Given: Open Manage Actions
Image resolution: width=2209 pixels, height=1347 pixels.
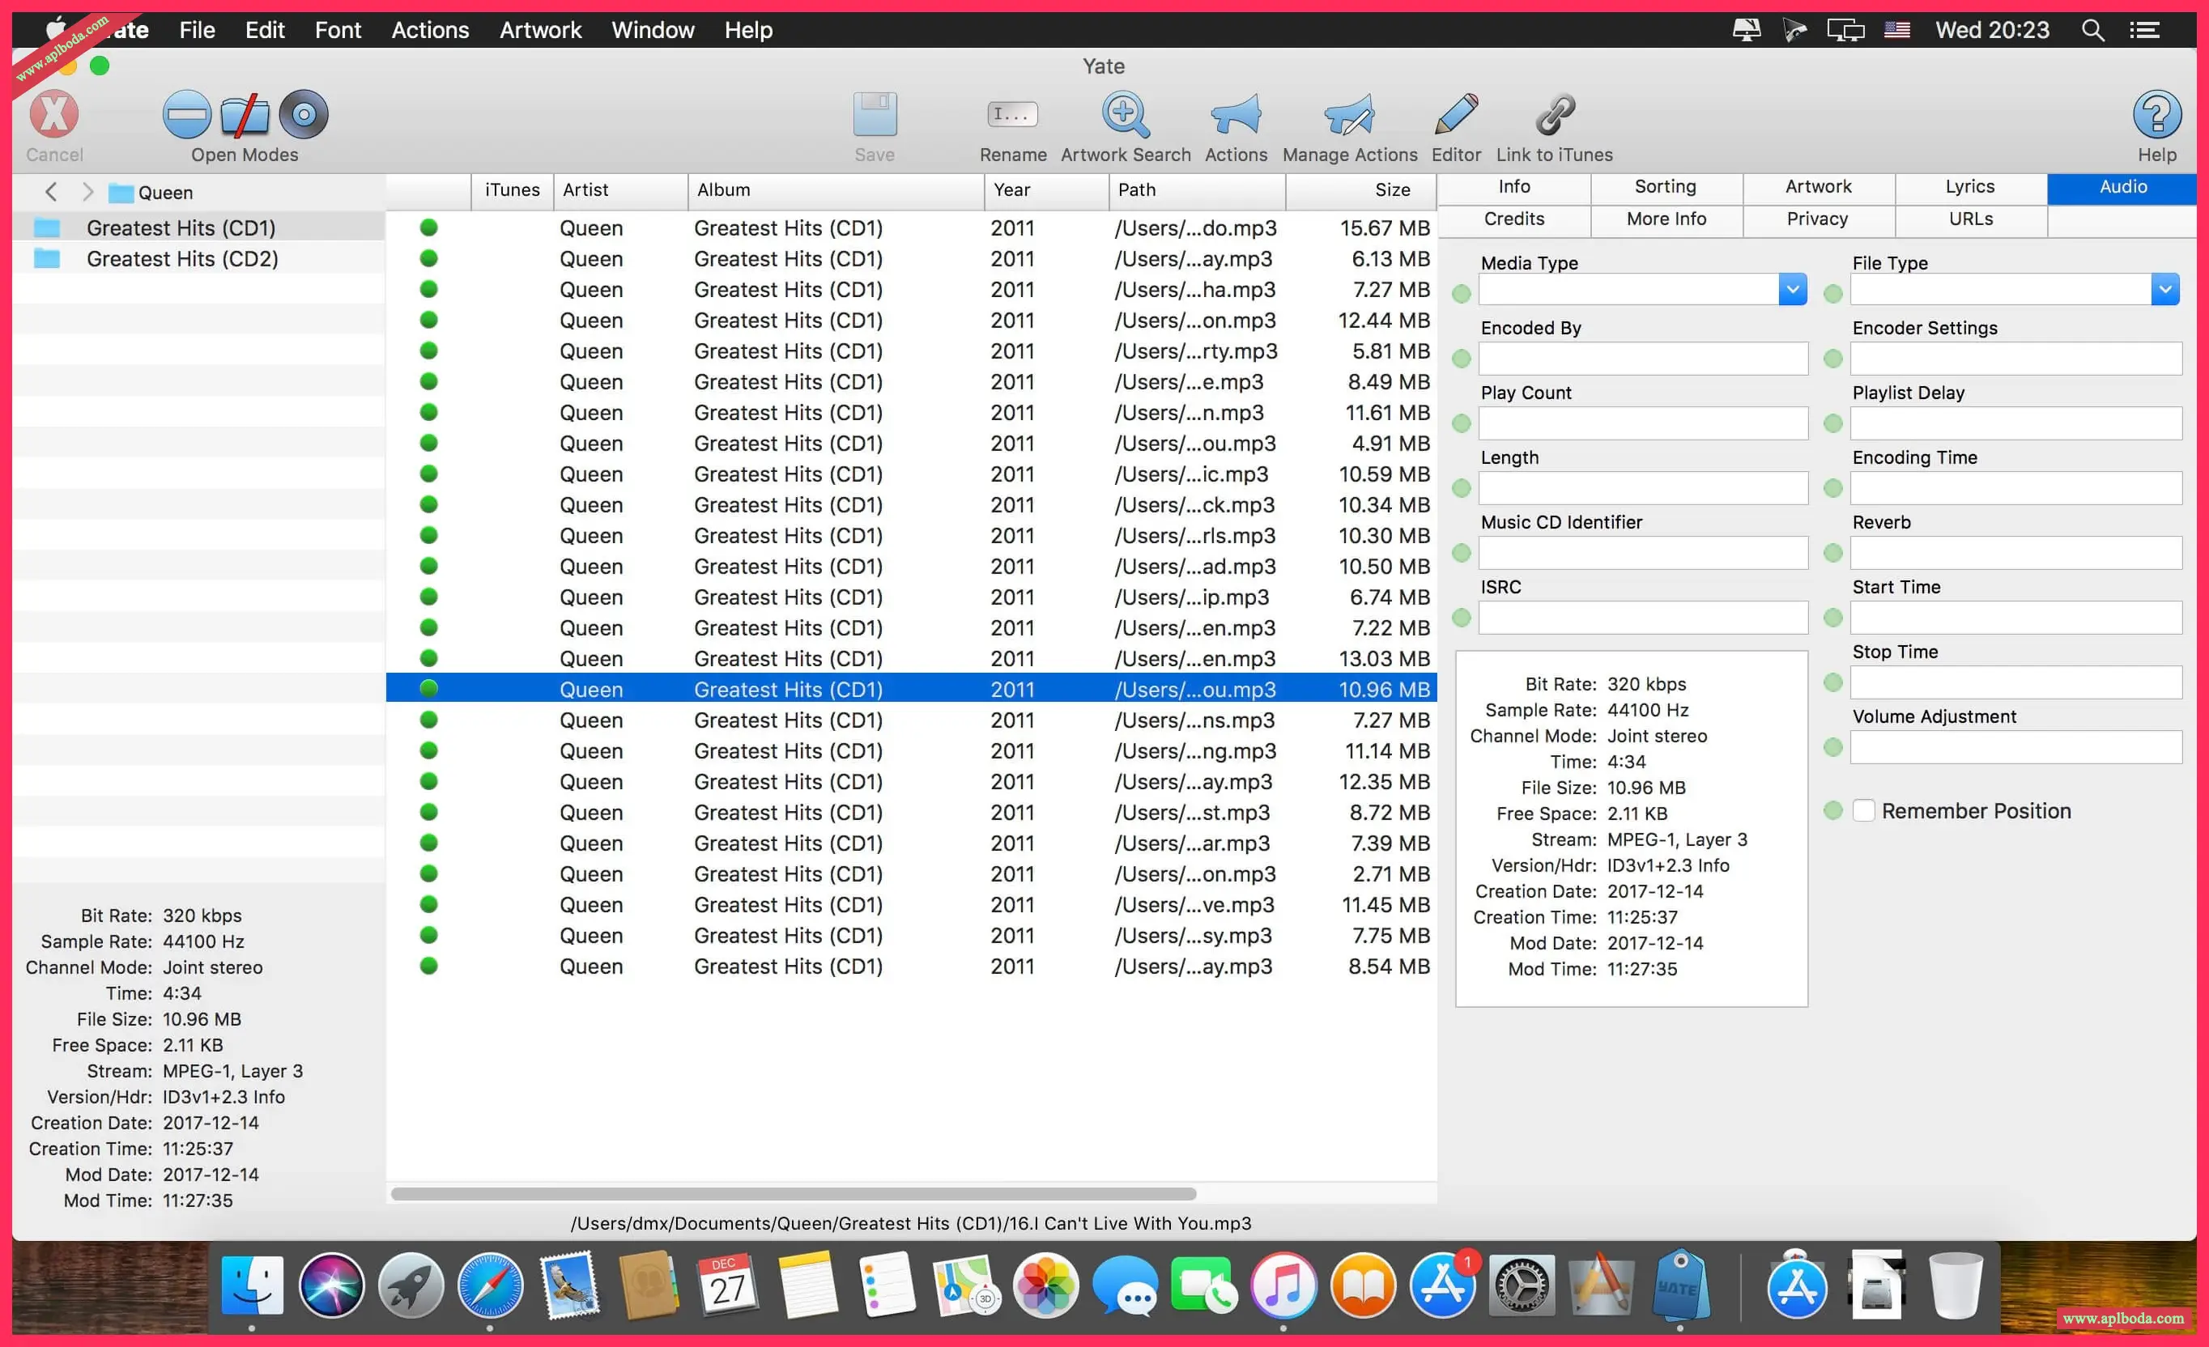Looking at the screenshot, I should 1349,115.
